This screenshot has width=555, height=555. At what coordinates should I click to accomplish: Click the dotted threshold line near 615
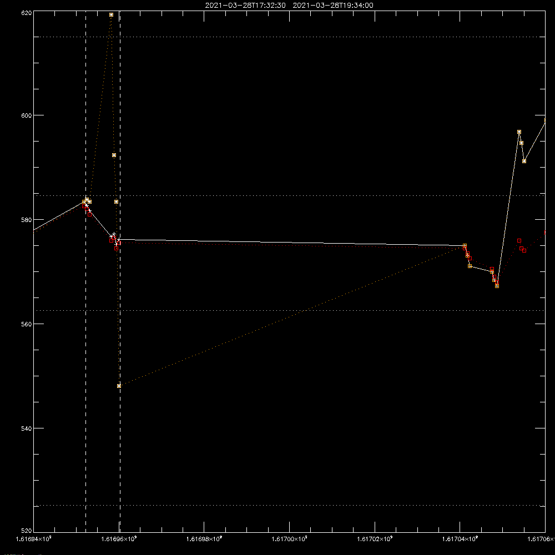[290, 37]
